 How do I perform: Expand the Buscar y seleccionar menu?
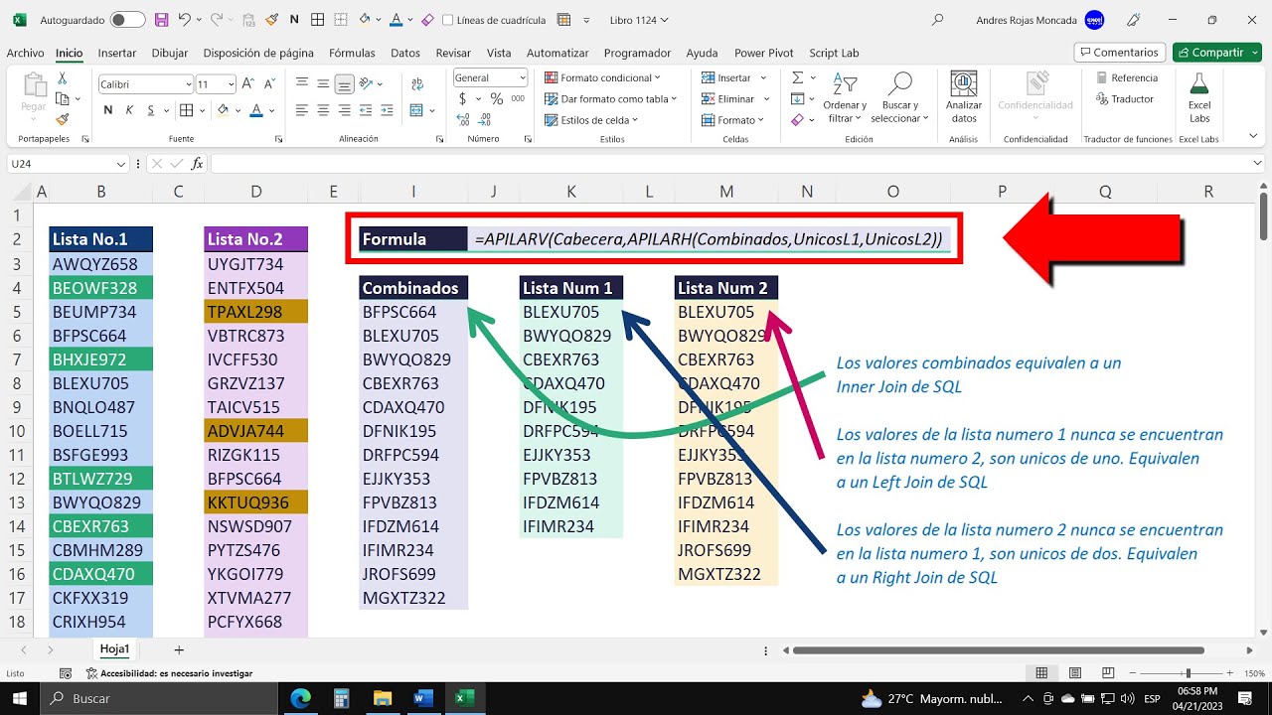tap(900, 97)
